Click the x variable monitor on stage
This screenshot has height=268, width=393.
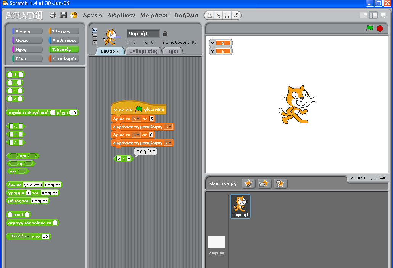coord(221,43)
